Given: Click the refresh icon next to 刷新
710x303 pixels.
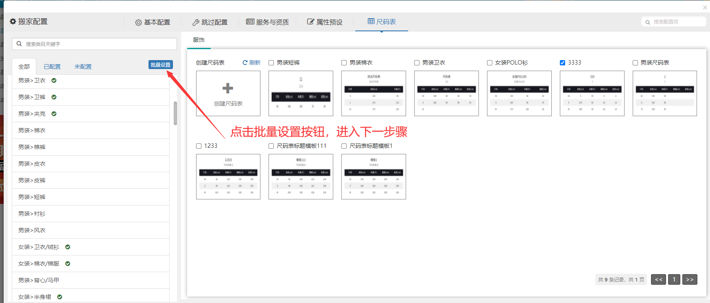Looking at the screenshot, I should tap(245, 63).
